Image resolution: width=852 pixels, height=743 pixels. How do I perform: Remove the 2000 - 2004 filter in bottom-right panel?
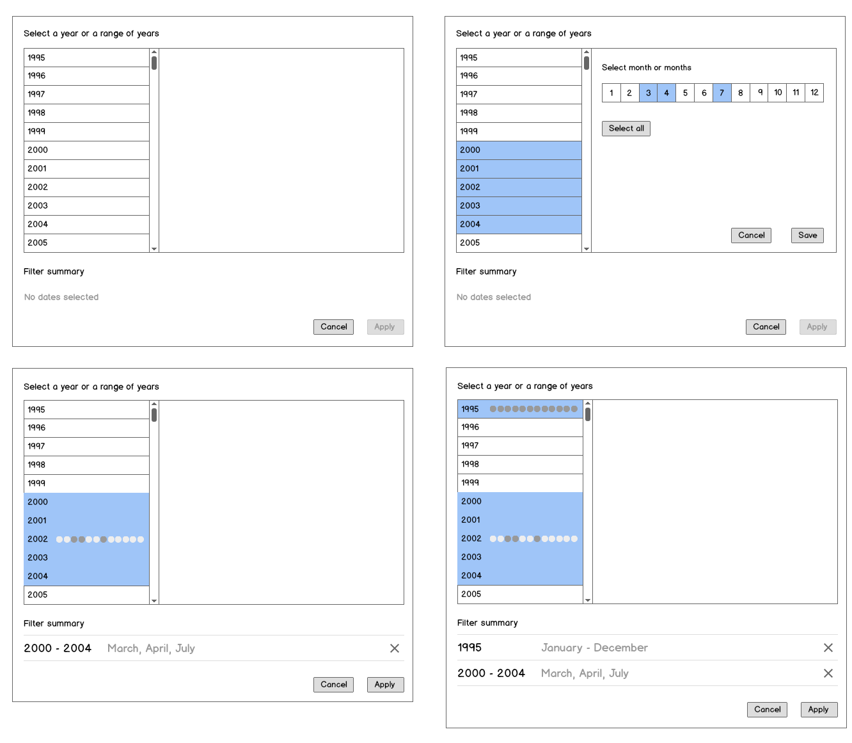828,673
